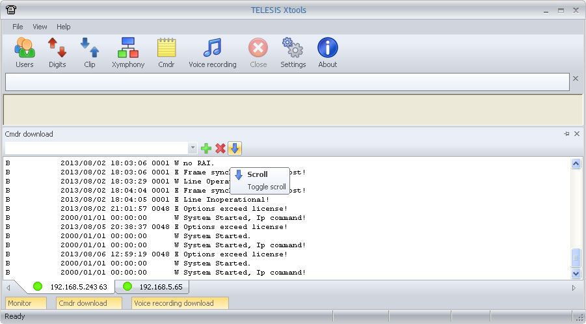This screenshot has width=586, height=324.
Task: Click the Digits toolbar icon
Action: click(57, 53)
